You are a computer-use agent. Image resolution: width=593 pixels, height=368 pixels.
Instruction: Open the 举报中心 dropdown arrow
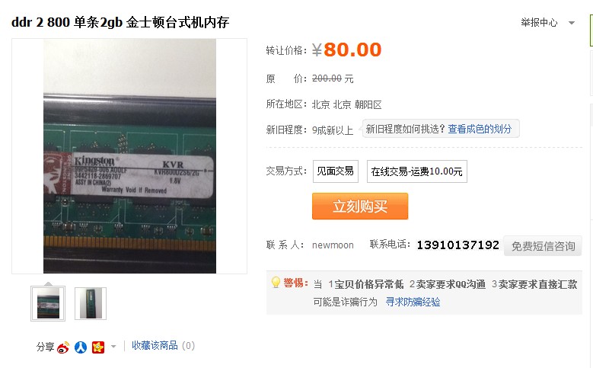click(x=572, y=23)
